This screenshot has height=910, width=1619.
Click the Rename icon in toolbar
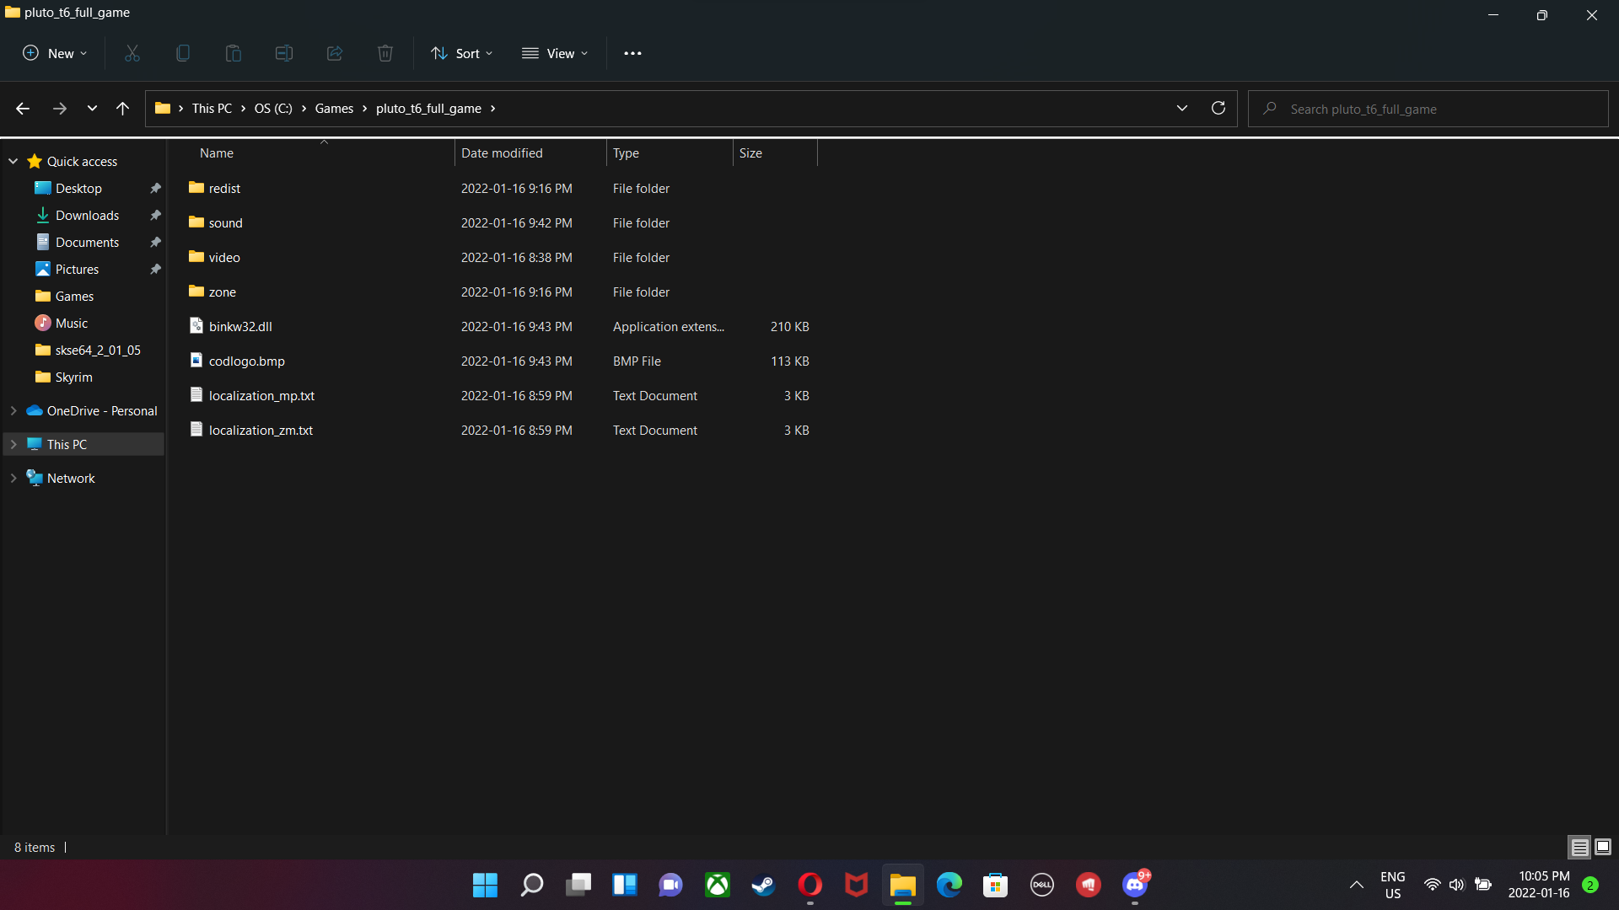(x=284, y=53)
